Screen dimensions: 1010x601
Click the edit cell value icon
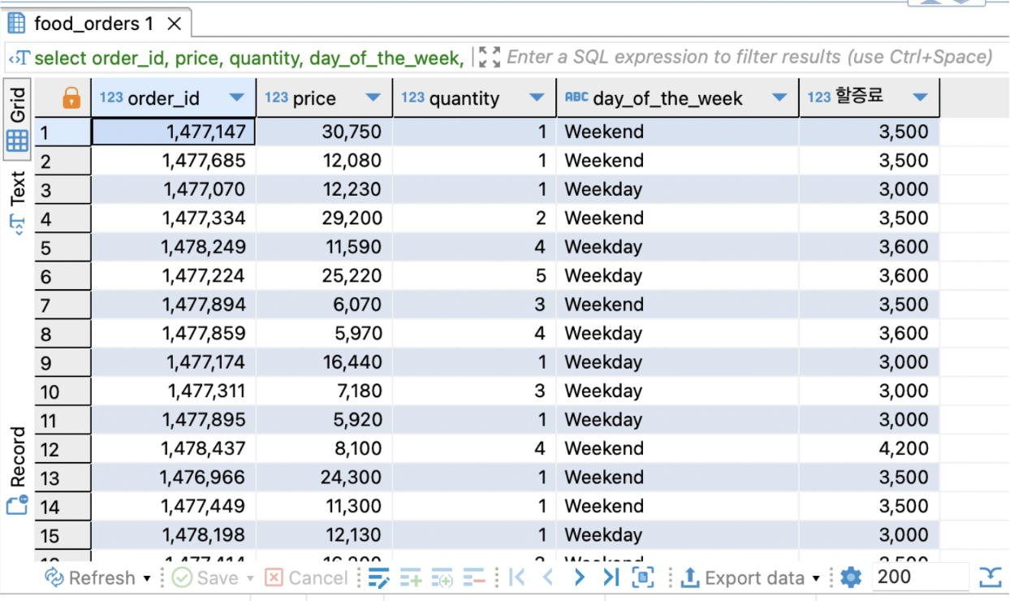coord(379,578)
